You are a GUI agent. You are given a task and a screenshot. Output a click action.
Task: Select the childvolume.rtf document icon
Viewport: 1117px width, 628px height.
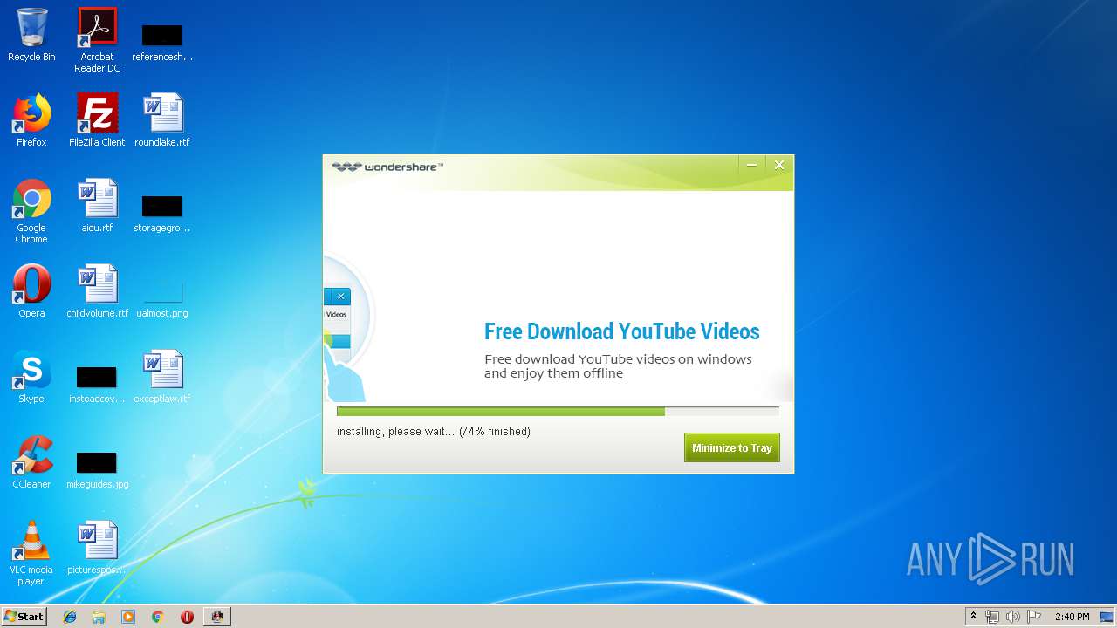(97, 291)
